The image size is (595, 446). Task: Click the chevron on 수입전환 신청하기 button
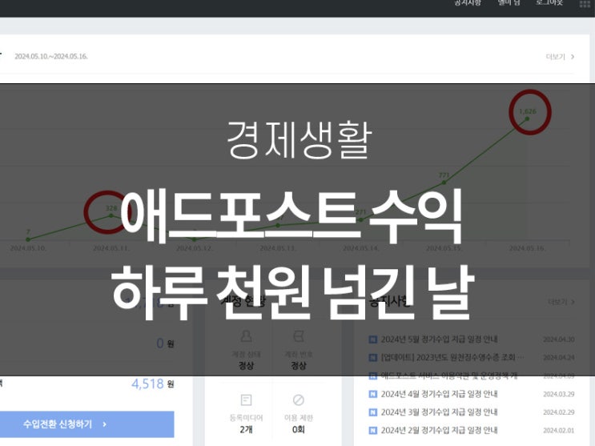(x=105, y=424)
